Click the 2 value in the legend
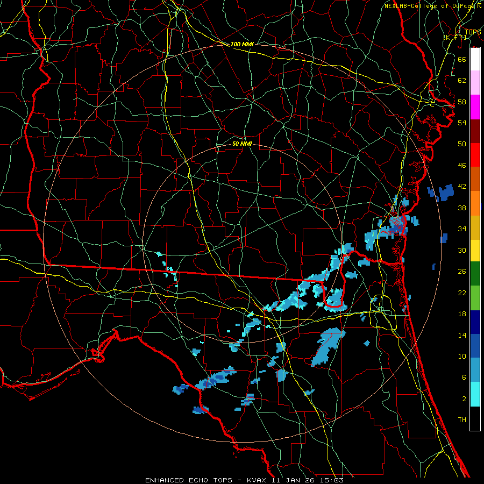The width and height of the screenshot is (484, 484). 464,399
